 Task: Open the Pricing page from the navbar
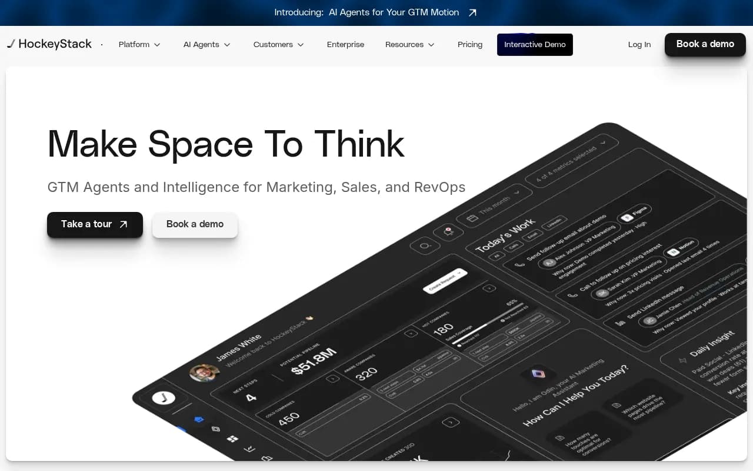point(469,44)
